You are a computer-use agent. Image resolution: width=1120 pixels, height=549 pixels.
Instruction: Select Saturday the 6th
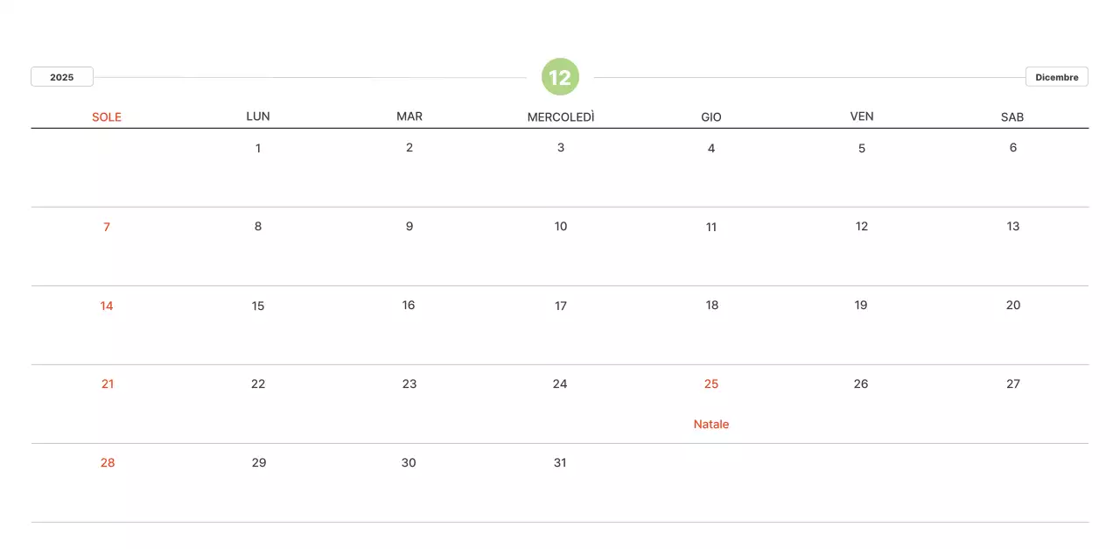tap(1012, 147)
